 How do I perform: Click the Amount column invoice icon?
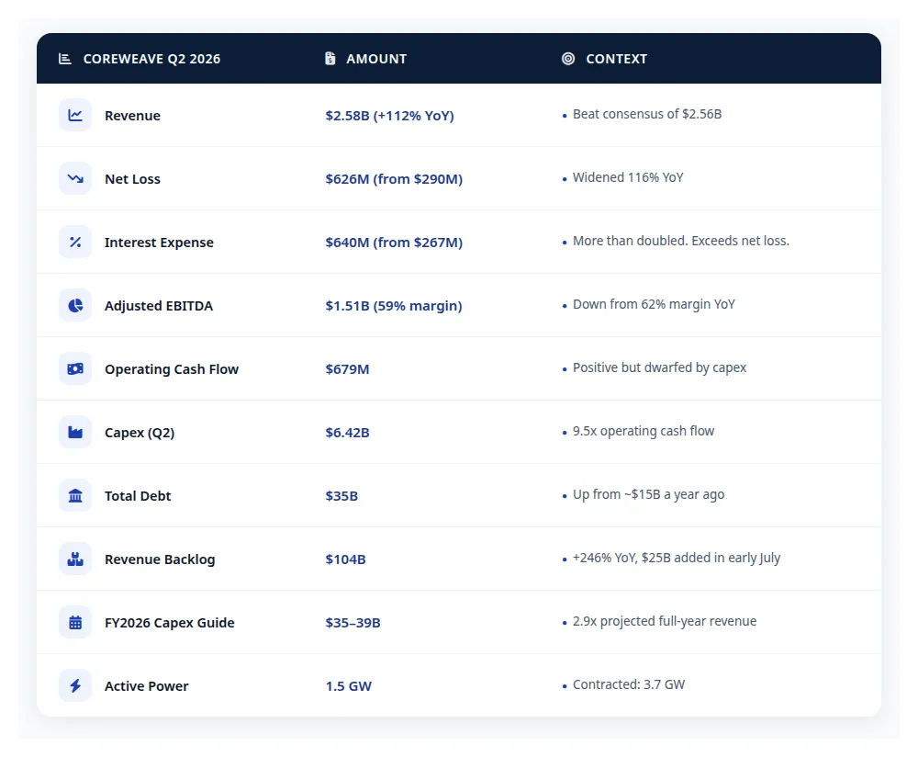coord(330,59)
